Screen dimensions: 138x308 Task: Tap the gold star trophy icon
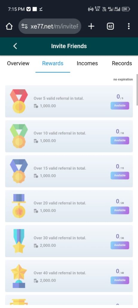pyautogui.click(x=19, y=276)
